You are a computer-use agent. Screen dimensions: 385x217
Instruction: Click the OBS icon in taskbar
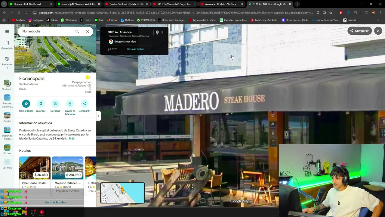(33, 212)
